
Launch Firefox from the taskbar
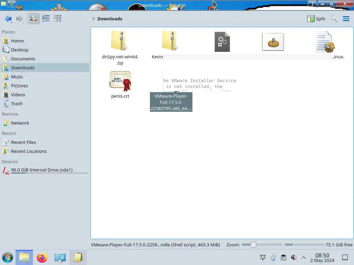click(x=42, y=257)
